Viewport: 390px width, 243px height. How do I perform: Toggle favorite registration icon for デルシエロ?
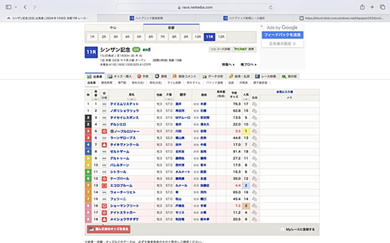point(254,124)
